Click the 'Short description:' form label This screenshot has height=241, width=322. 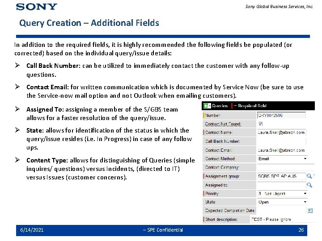click(x=221, y=220)
